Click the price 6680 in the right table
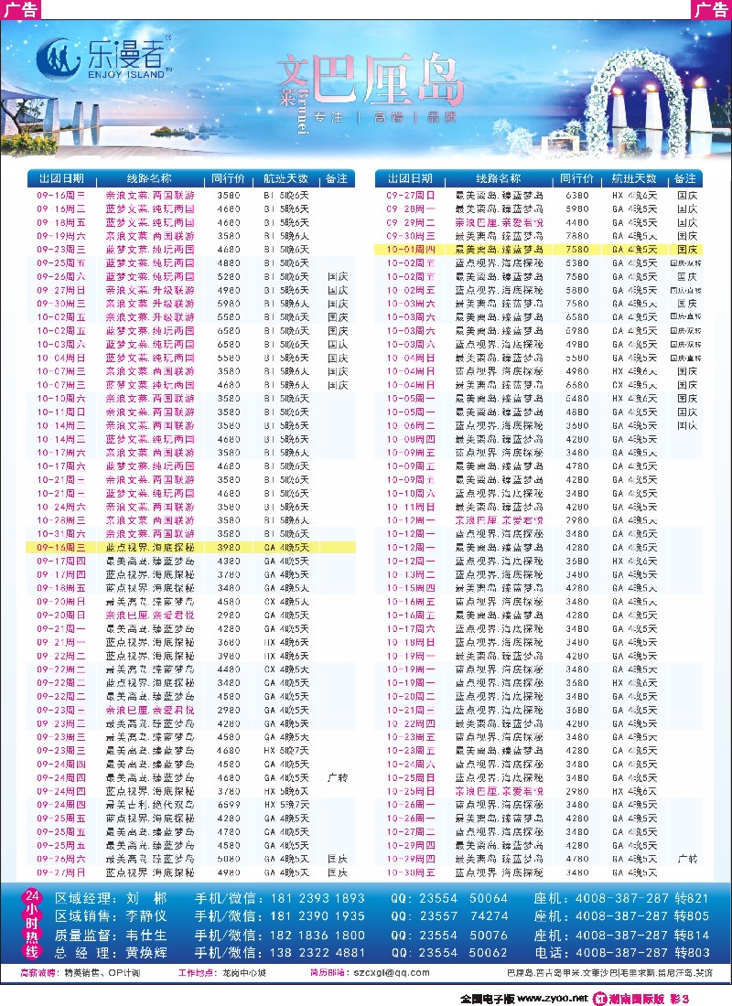732x1006 pixels. click(x=577, y=385)
